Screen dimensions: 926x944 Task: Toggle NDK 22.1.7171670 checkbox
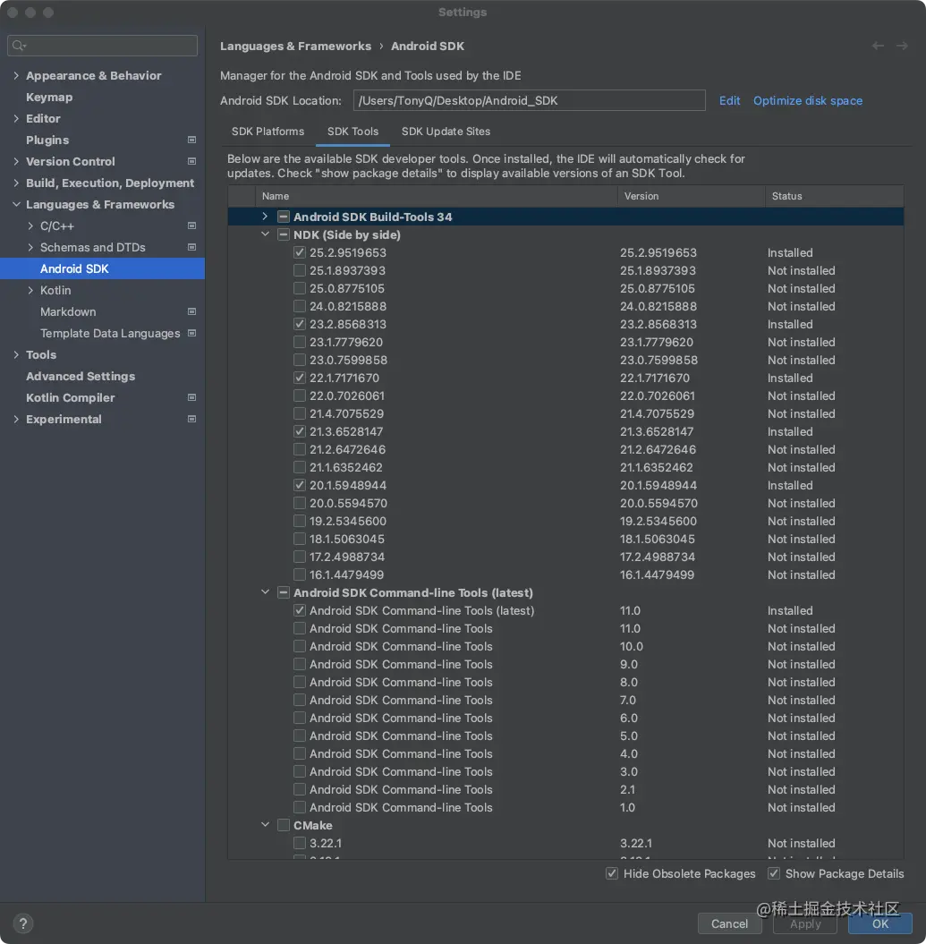click(299, 378)
